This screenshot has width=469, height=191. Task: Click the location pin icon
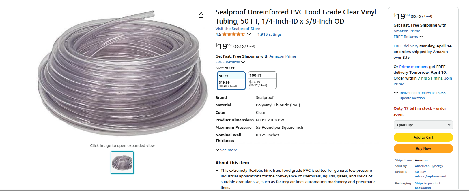point(396,93)
